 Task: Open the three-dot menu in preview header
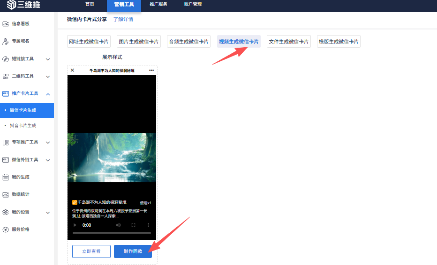151,70
